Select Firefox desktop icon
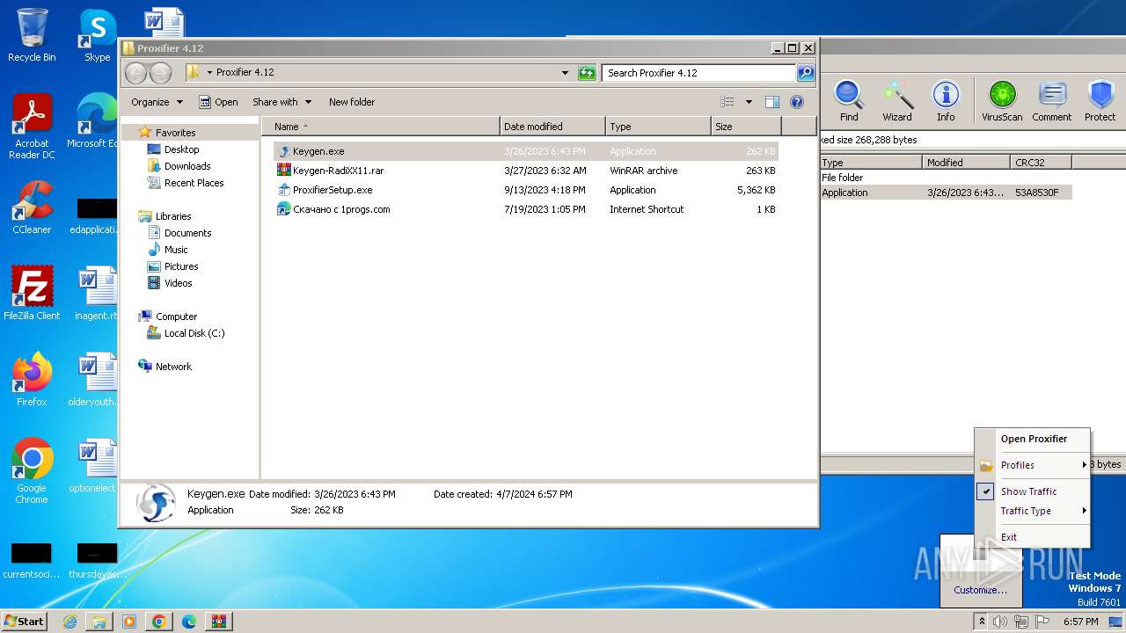Image resolution: width=1126 pixels, height=633 pixels. coord(32,380)
